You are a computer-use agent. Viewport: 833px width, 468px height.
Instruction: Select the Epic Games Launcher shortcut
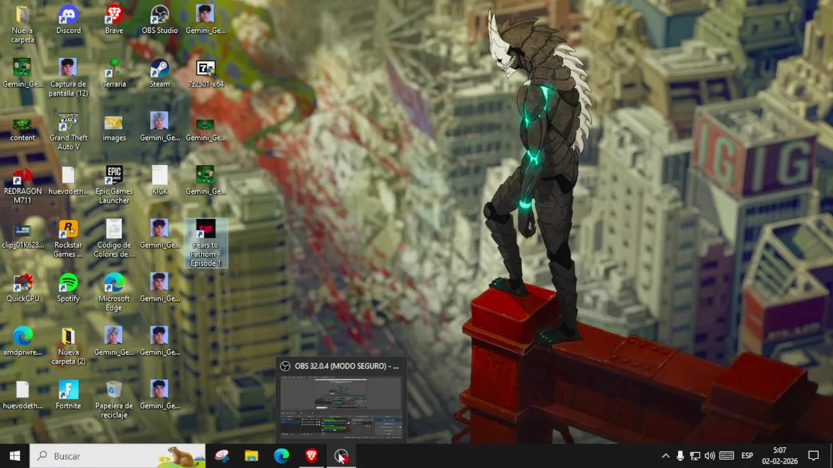114,185
